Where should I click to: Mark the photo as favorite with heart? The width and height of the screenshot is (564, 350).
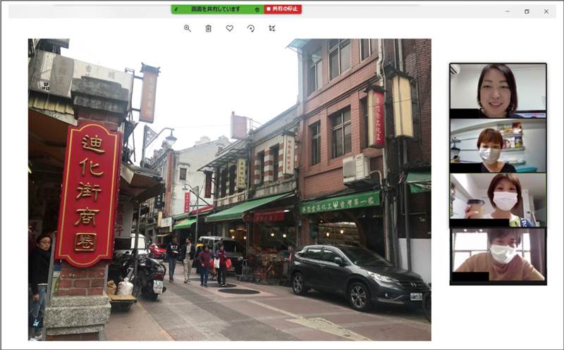coord(229,28)
